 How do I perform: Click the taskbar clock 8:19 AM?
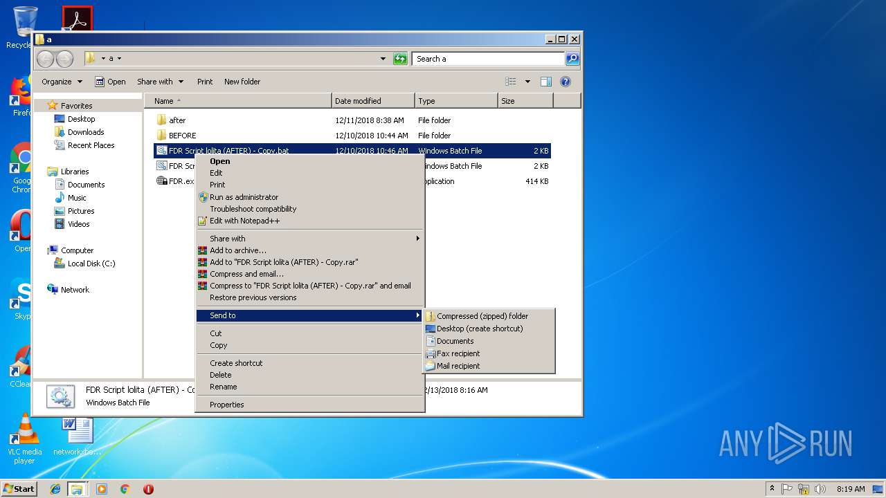[851, 489]
